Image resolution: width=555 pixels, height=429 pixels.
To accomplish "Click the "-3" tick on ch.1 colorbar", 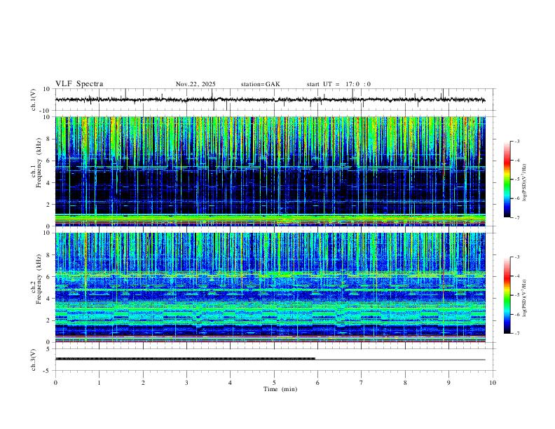I will [x=517, y=141].
